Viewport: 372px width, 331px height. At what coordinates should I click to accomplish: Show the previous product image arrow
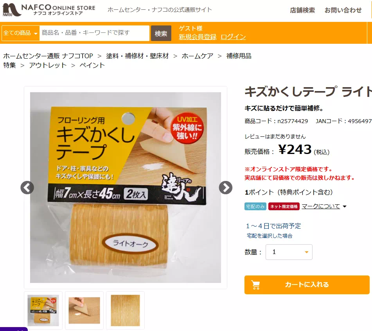click(27, 188)
